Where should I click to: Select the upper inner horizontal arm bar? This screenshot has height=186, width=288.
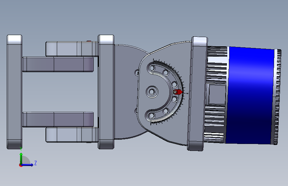click(58, 64)
